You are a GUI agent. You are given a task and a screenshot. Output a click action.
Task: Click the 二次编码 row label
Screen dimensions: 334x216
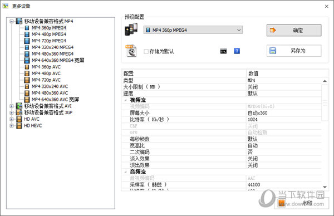pyautogui.click(x=140, y=152)
